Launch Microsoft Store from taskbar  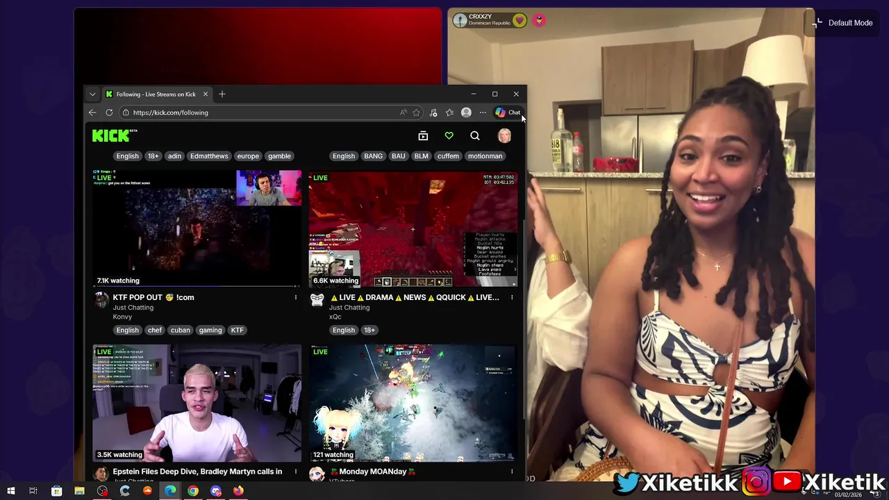[x=57, y=491]
